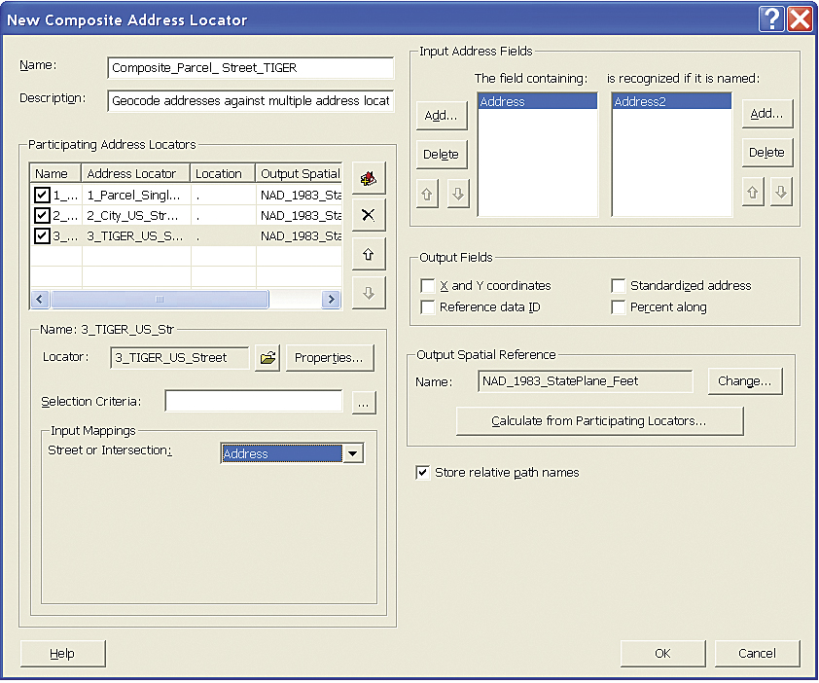Select the 1_Parcel_Singl... address locator cell
The image size is (819, 683).
[136, 195]
